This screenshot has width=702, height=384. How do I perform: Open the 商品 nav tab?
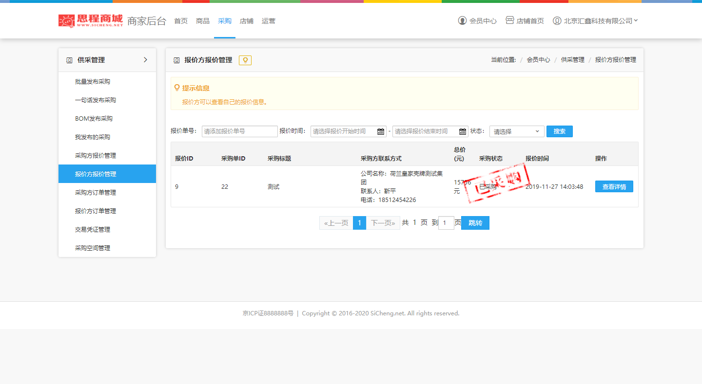203,21
